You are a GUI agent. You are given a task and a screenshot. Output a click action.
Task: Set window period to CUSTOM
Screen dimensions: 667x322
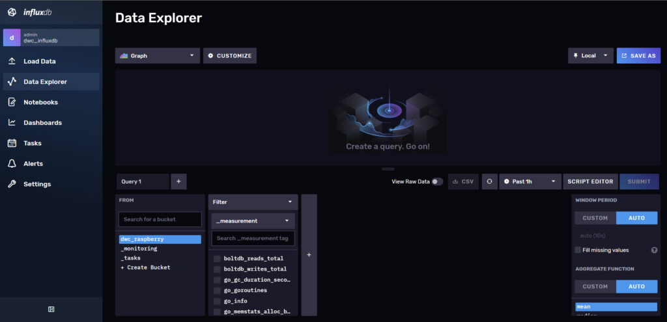coord(595,218)
